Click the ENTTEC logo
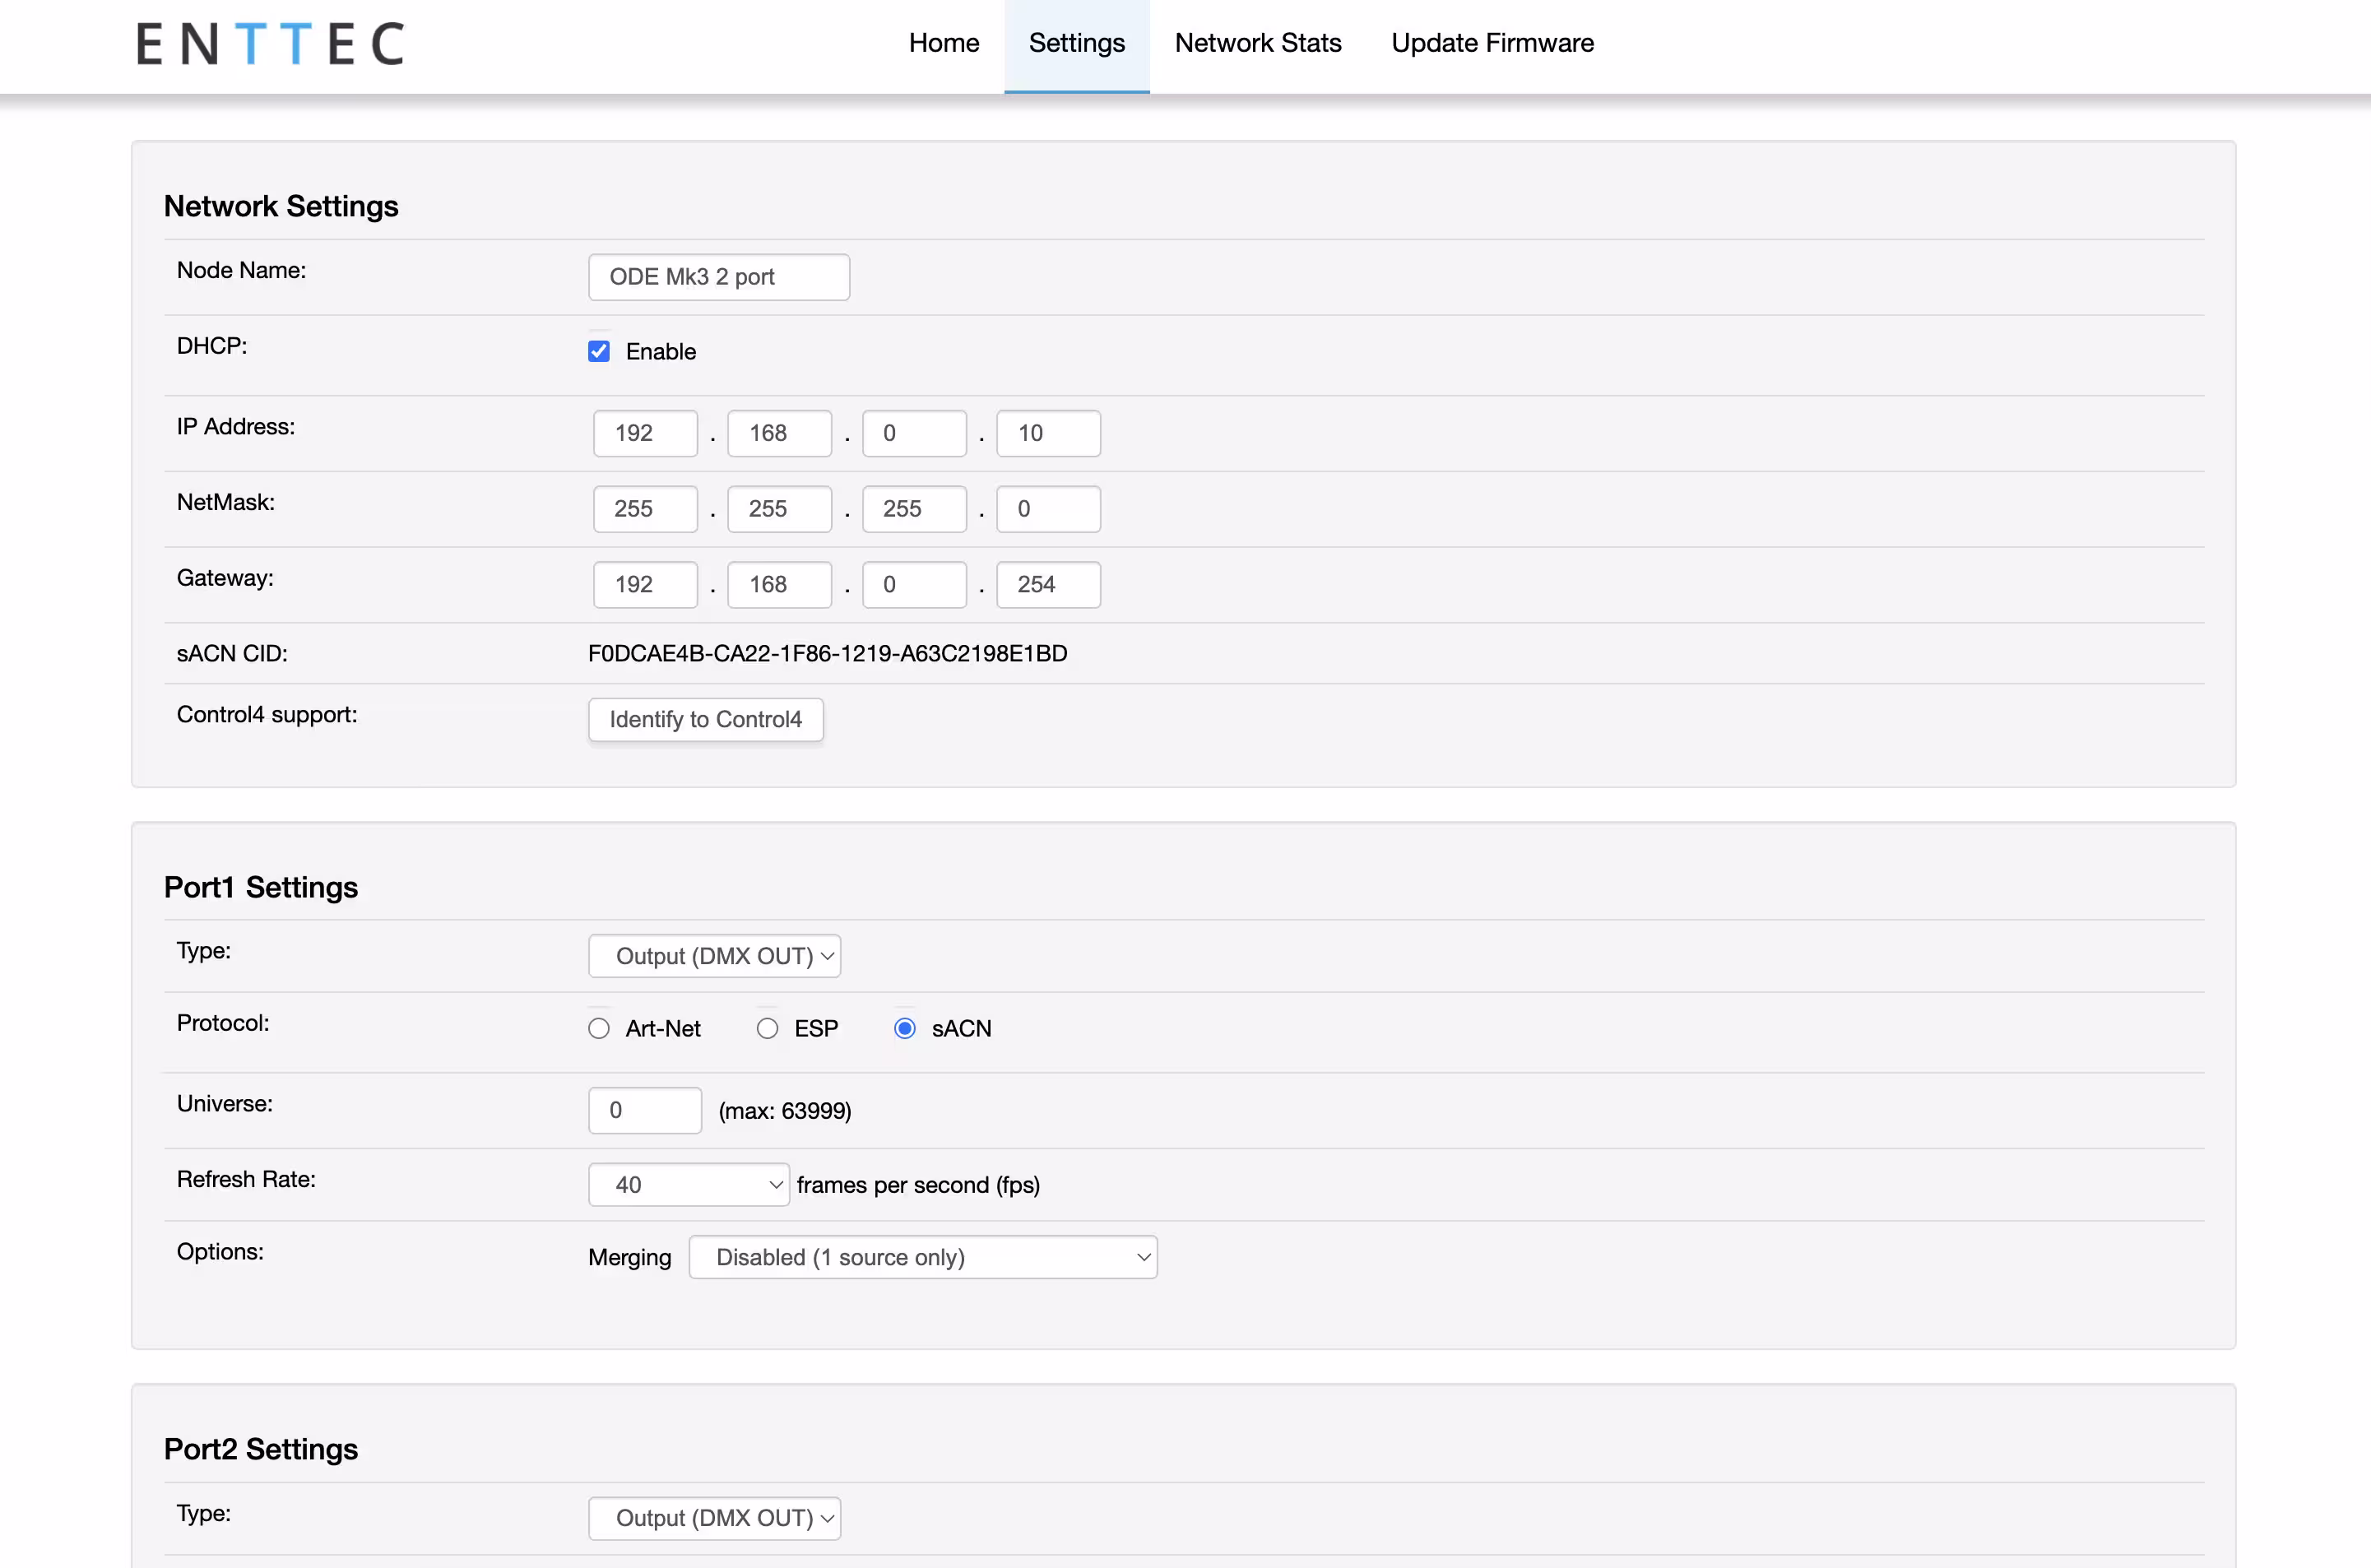 270,44
